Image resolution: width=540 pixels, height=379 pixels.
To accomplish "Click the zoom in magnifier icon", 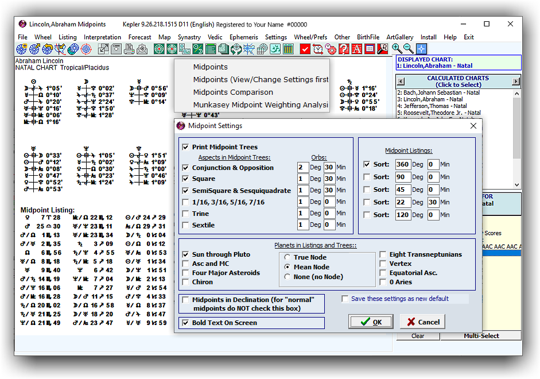I will [x=397, y=49].
